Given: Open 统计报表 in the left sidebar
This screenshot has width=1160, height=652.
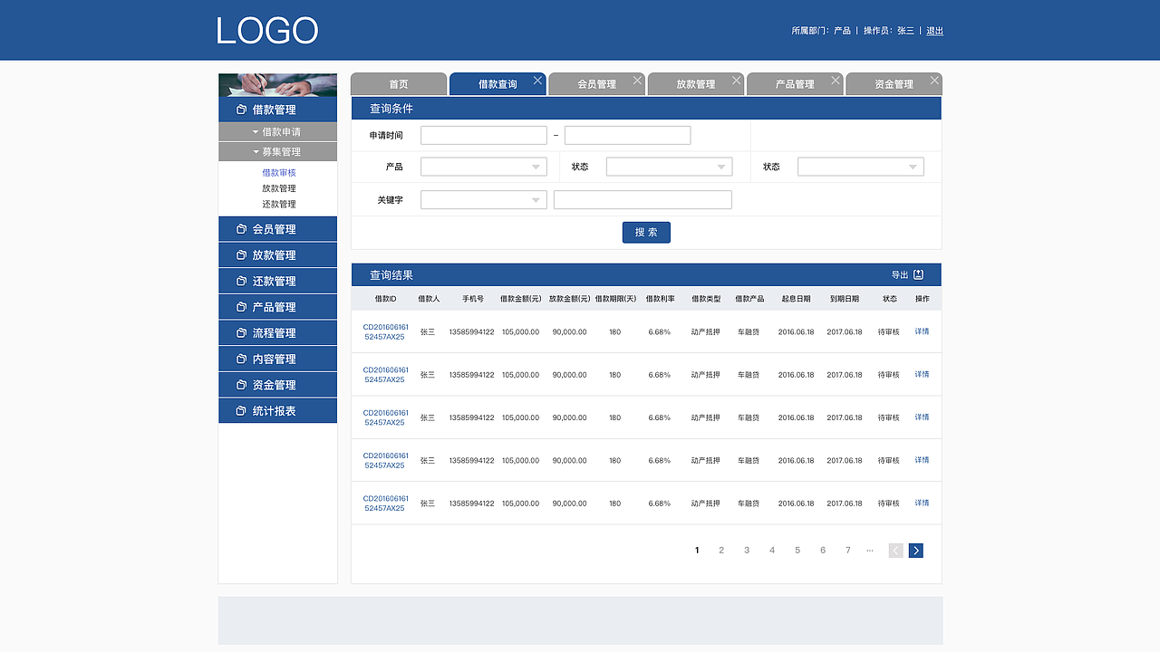Looking at the screenshot, I should 277,411.
